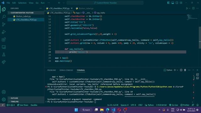Open the Run menu
The width and height of the screenshot is (201, 113).
[x=43, y=3]
